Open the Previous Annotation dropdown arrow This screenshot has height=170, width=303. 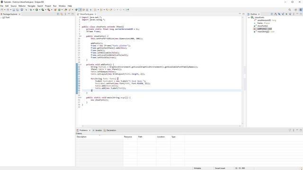pyautogui.click(x=104, y=9)
